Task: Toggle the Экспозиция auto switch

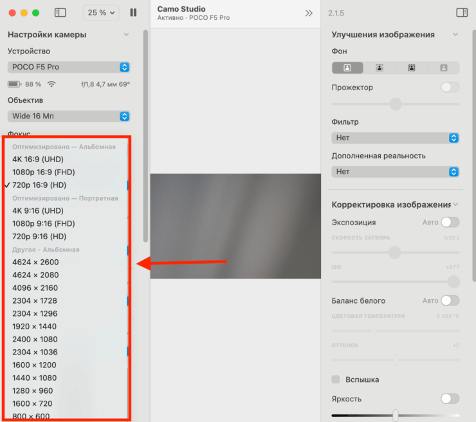Action: click(x=450, y=222)
